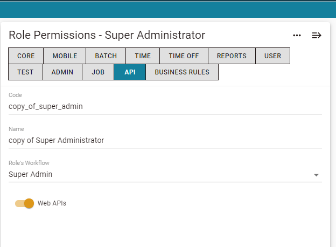This screenshot has height=247, width=336.
Task: Go to the TIME tab
Action: [143, 56]
